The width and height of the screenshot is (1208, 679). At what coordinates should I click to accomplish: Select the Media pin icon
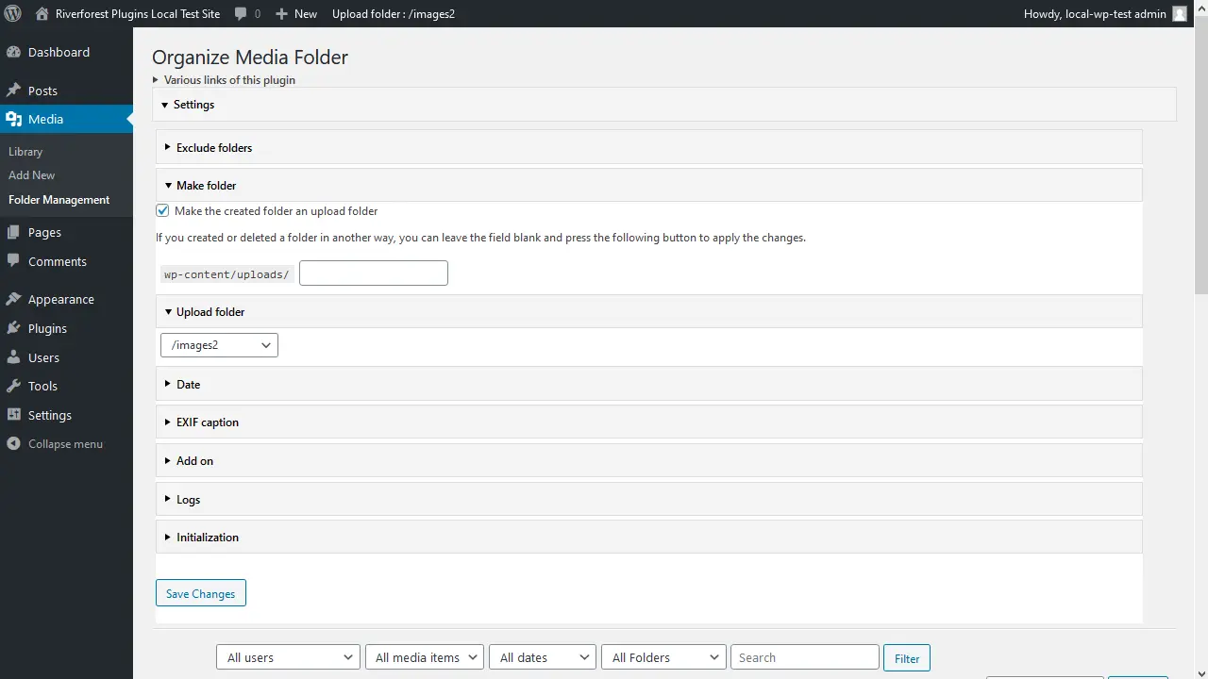16,119
